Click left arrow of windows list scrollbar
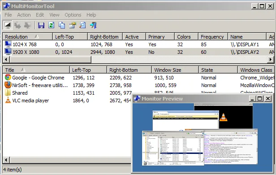Screen dimensions: 276x175 [6, 160]
